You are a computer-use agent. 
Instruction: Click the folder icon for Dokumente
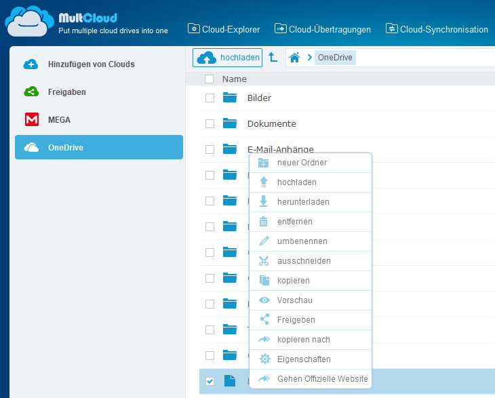pos(229,123)
